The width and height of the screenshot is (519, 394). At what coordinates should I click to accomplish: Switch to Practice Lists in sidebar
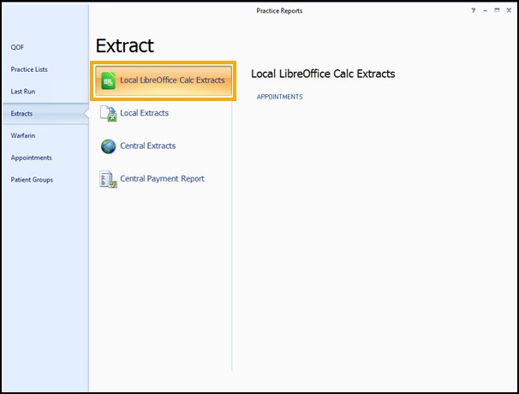click(29, 69)
